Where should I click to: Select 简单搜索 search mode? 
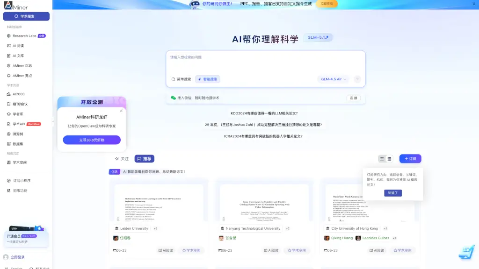[x=181, y=79]
